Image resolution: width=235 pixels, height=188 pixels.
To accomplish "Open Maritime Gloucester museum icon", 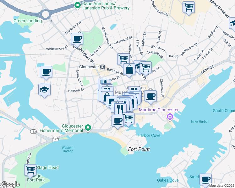I will pyautogui.click(x=170, y=117).
